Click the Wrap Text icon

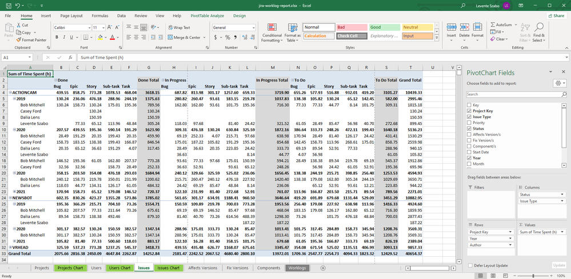(171, 27)
